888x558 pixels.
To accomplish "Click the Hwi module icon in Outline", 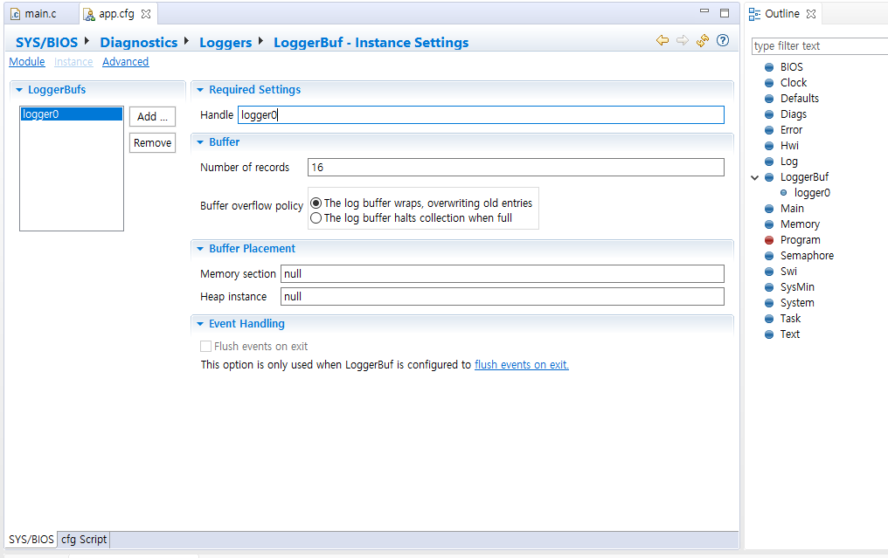I will [769, 146].
